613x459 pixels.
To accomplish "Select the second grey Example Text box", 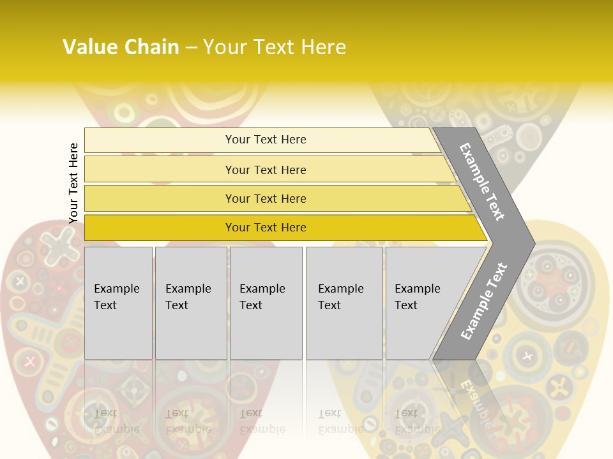I will point(190,303).
